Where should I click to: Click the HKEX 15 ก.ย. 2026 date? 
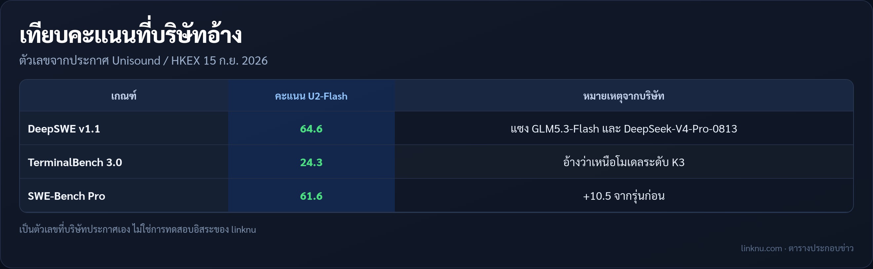coord(219,60)
